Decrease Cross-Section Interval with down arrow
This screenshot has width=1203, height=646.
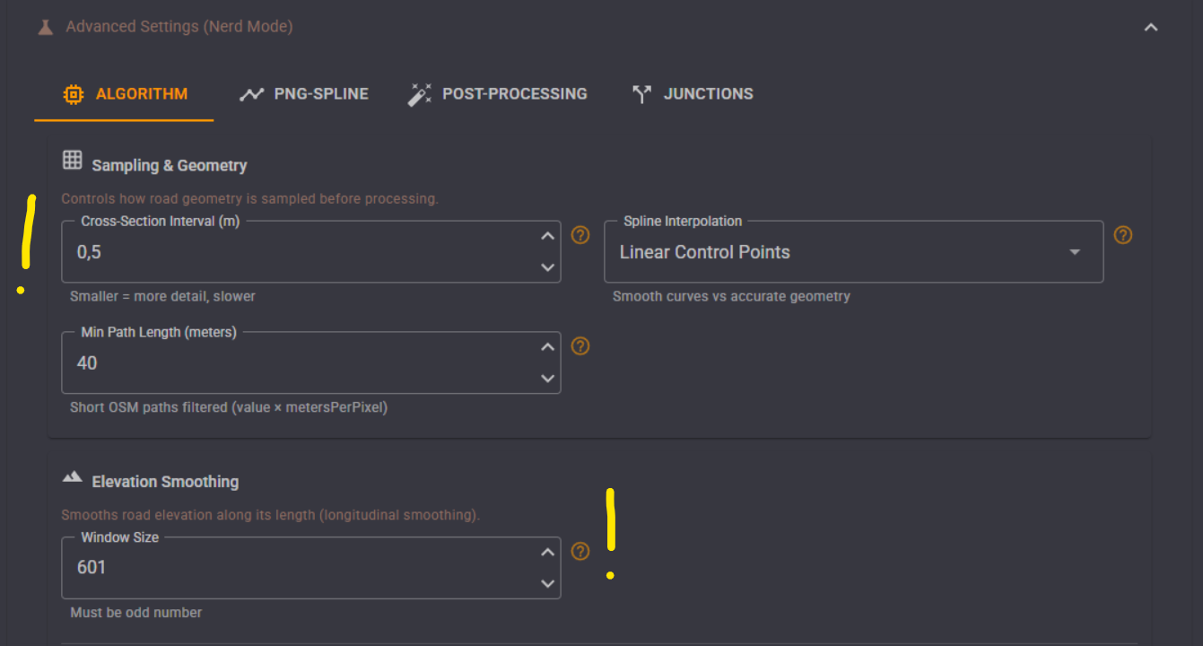[x=547, y=267]
